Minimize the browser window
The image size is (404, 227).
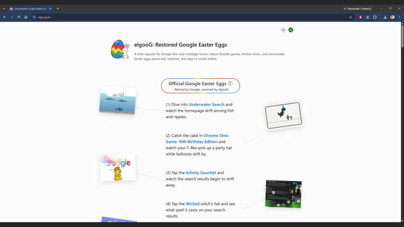[382, 9]
